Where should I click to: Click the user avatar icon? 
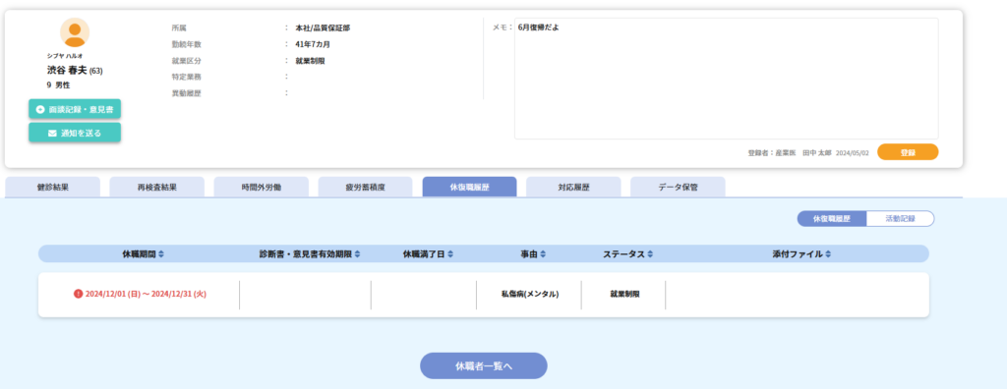click(75, 32)
